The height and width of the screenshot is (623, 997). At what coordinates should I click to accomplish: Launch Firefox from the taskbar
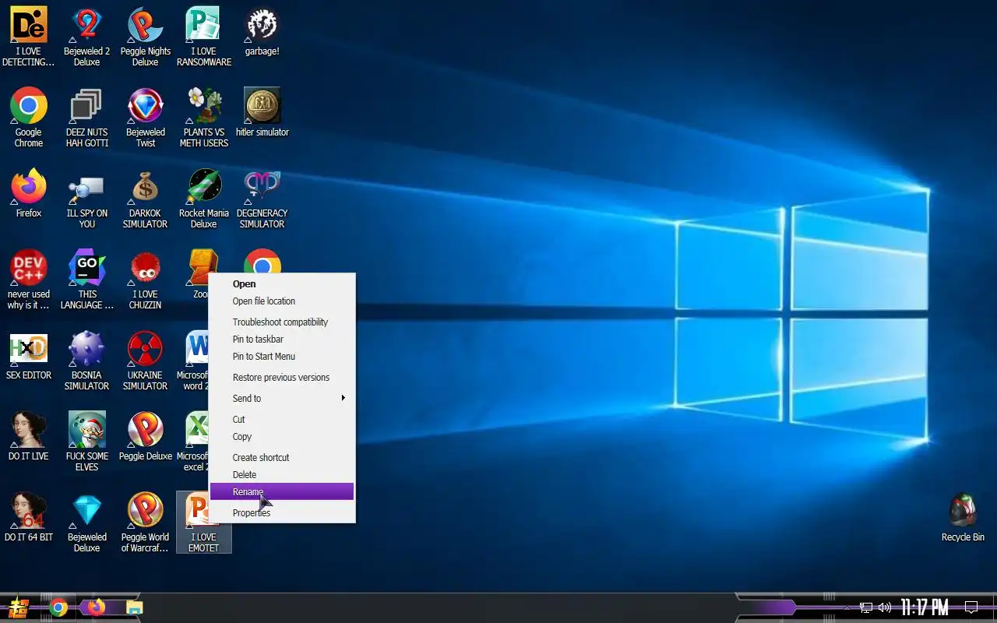[96, 607]
